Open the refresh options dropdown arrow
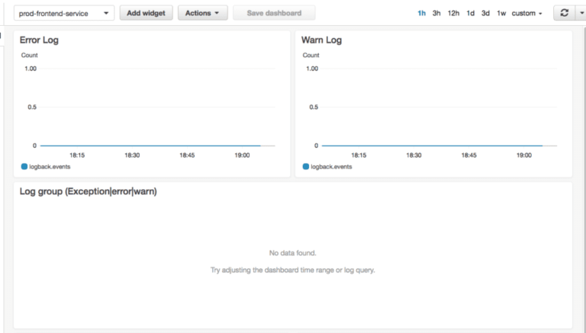This screenshot has width=586, height=333. (579, 14)
